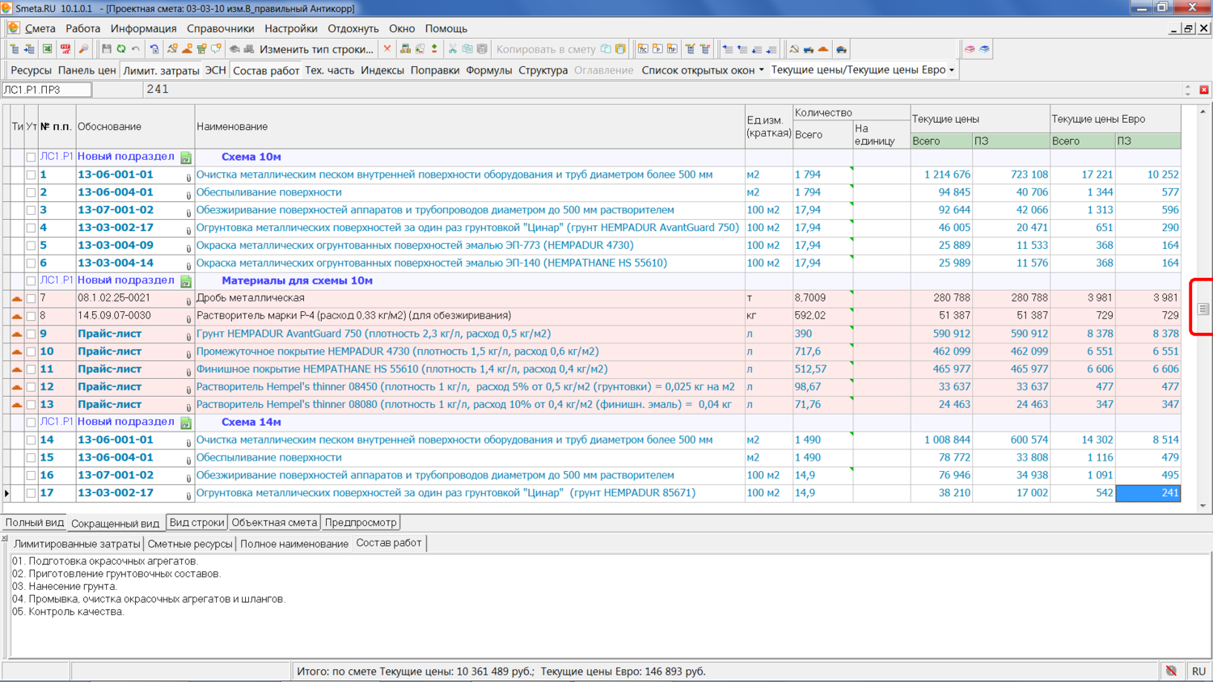Click the Структура toolbar button
The image size is (1213, 682).
543,70
